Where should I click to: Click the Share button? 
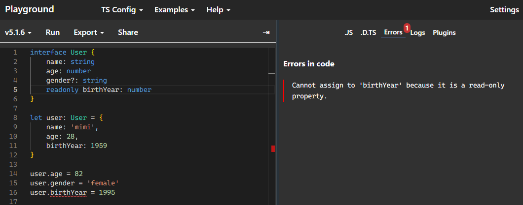[x=128, y=32]
